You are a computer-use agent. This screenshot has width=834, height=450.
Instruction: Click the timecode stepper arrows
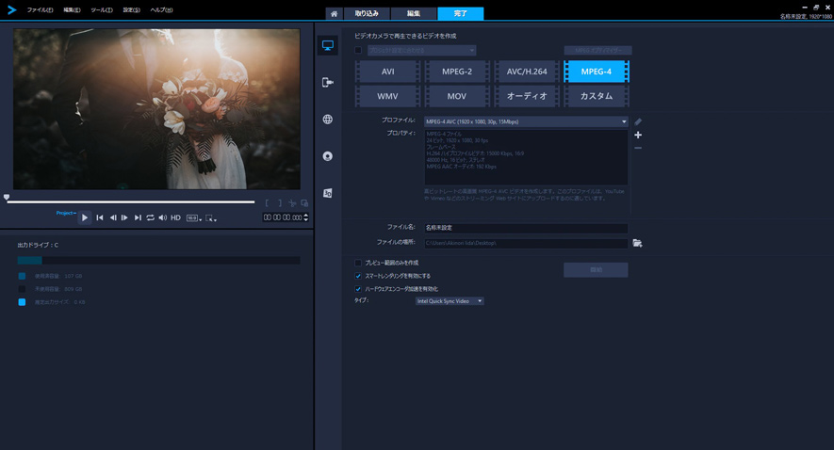tap(306, 217)
